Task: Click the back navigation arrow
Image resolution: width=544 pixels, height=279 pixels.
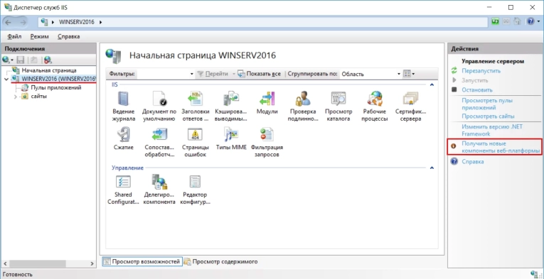Action: 9,22
